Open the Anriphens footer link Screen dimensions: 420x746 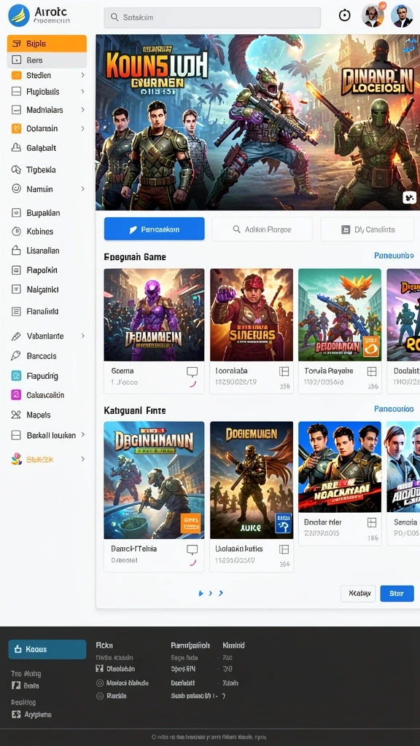(x=31, y=715)
